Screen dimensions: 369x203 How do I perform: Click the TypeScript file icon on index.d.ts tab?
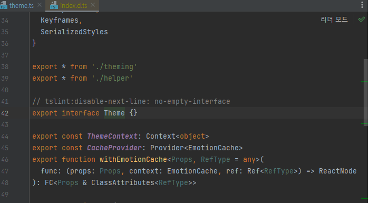(x=54, y=5)
